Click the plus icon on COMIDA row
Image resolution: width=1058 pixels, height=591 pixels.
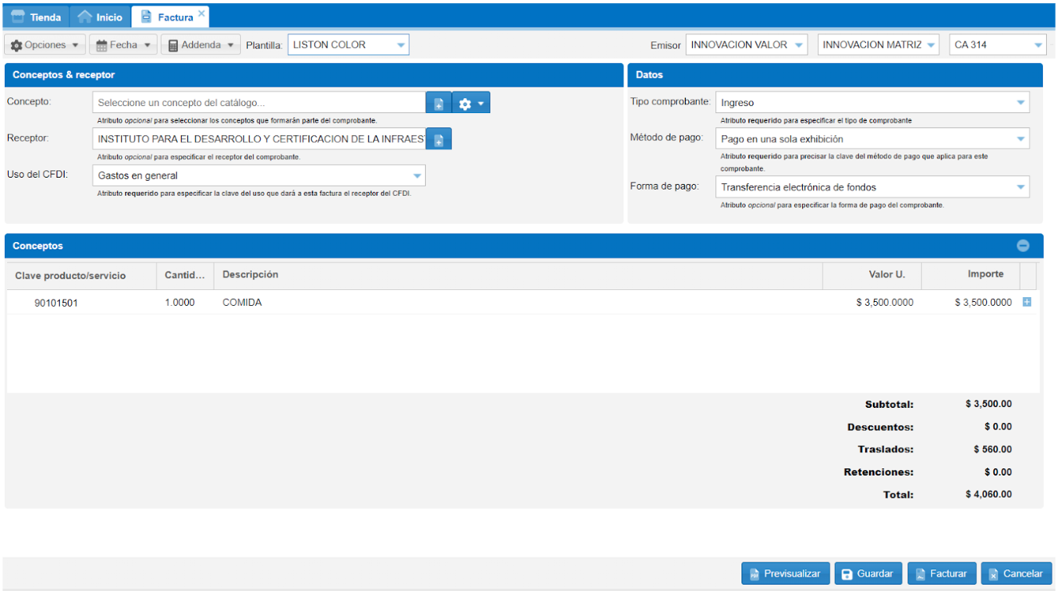click(x=1026, y=302)
